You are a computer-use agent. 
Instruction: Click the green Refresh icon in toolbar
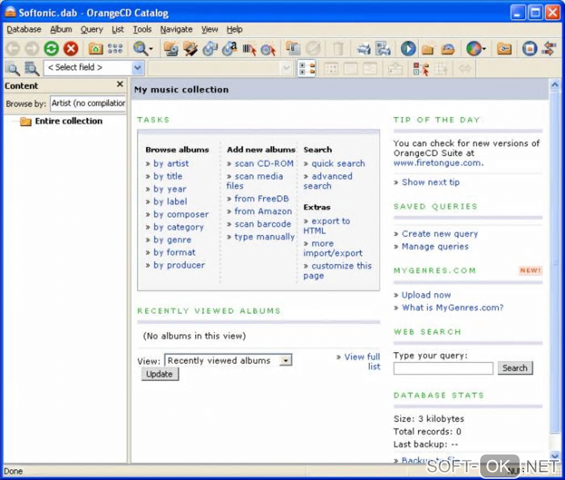(x=51, y=48)
